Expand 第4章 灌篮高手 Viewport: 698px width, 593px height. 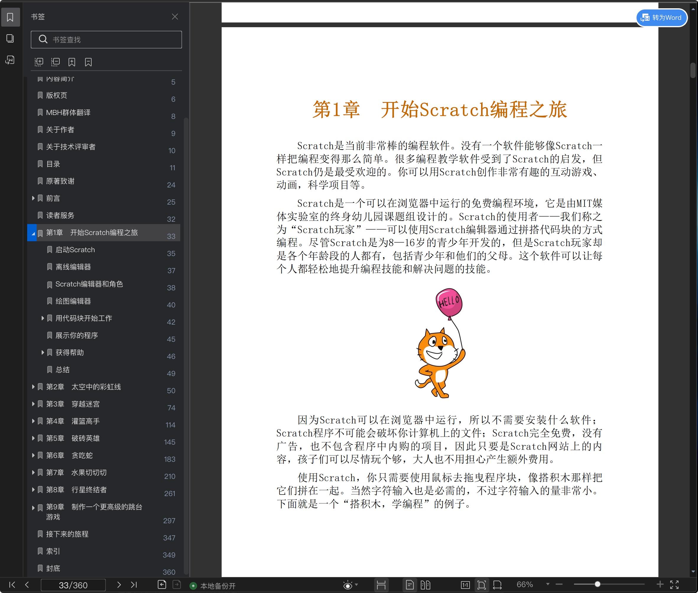(33, 421)
